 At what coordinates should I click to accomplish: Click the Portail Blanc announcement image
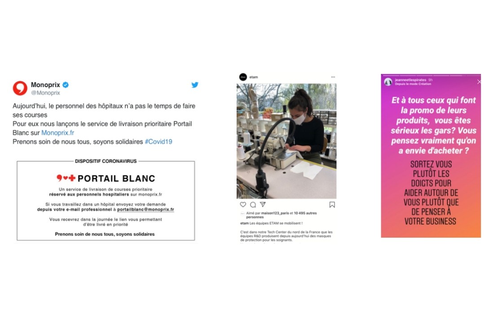click(106, 200)
